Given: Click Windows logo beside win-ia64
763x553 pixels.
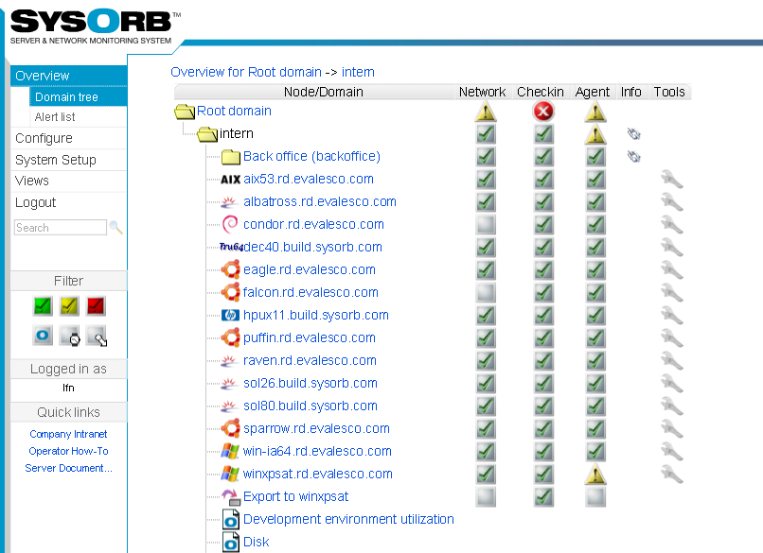Looking at the screenshot, I should [230, 451].
